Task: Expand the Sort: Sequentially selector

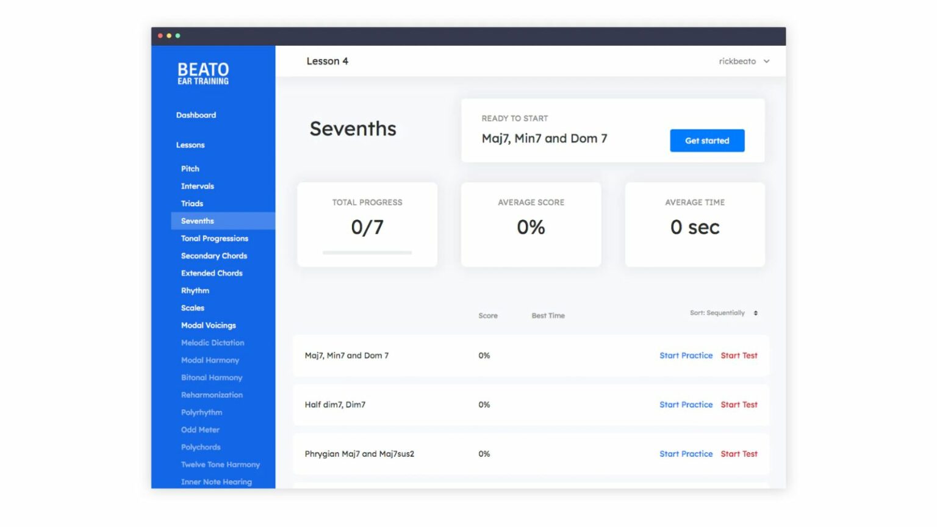Action: pos(723,313)
